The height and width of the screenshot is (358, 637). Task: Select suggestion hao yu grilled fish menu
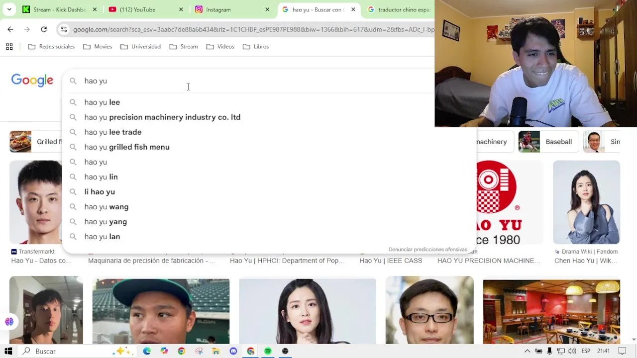[x=269, y=147]
